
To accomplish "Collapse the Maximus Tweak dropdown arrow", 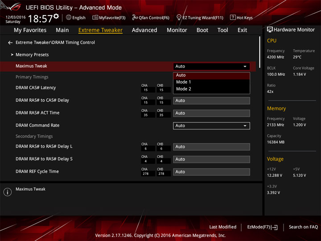I will coord(245,66).
